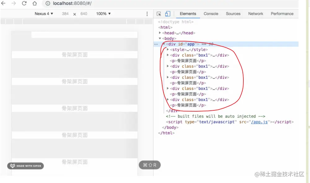Collapse the div id app node
The width and height of the screenshot is (310, 183).
coord(164,44)
